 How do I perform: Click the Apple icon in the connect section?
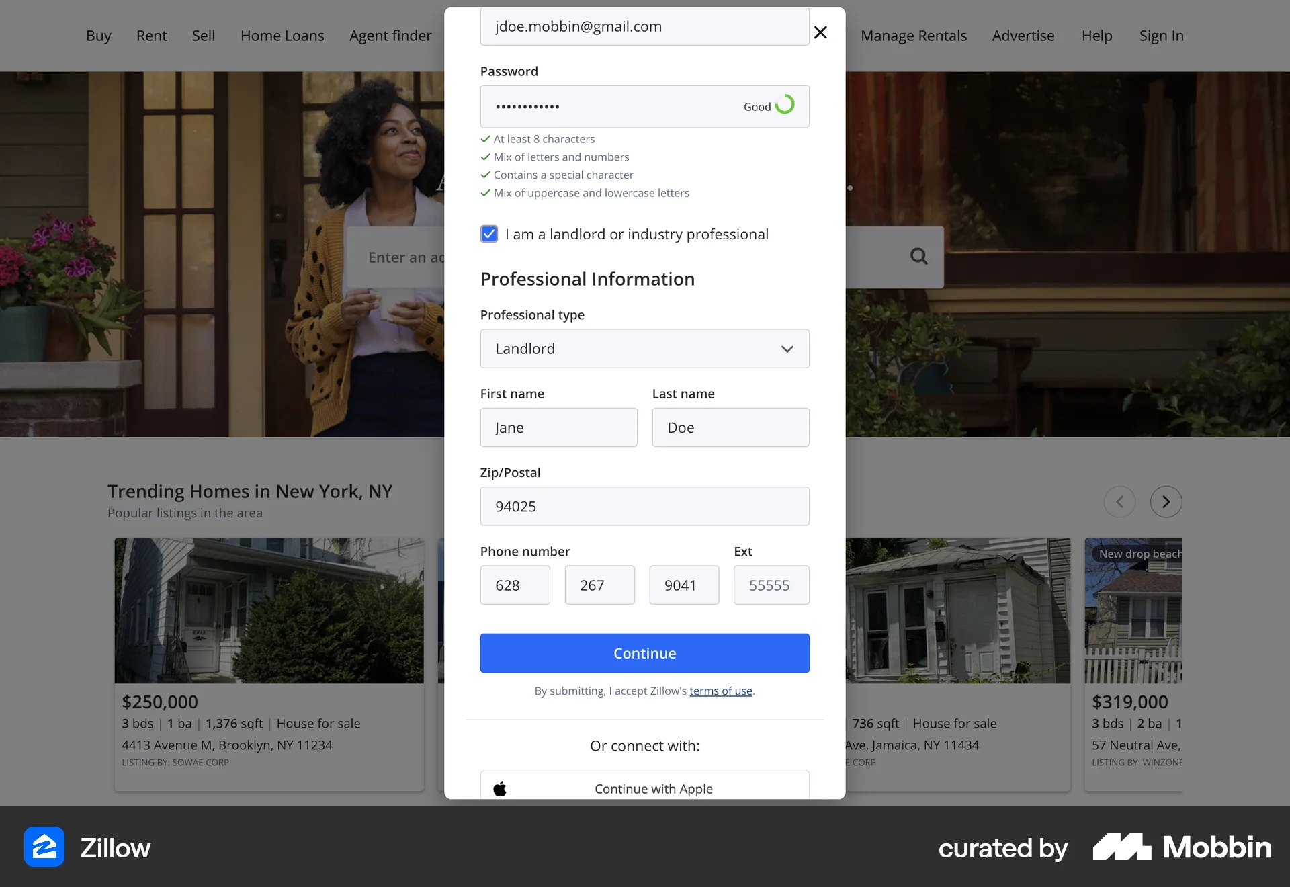[500, 788]
